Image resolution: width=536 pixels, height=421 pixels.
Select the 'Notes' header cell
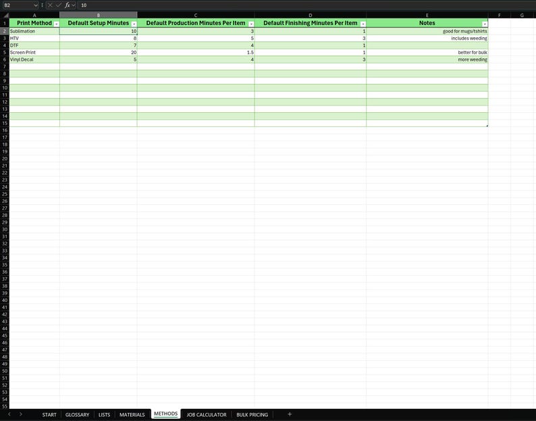[427, 23]
